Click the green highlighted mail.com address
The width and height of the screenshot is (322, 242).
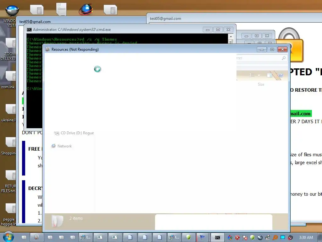(x=301, y=113)
